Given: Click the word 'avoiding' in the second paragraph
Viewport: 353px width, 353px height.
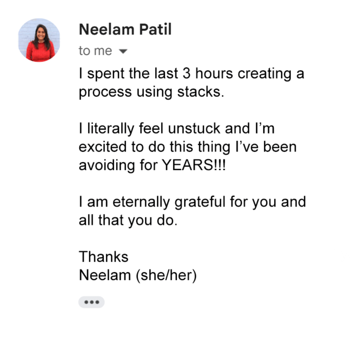Looking at the screenshot, I should click(x=107, y=165).
